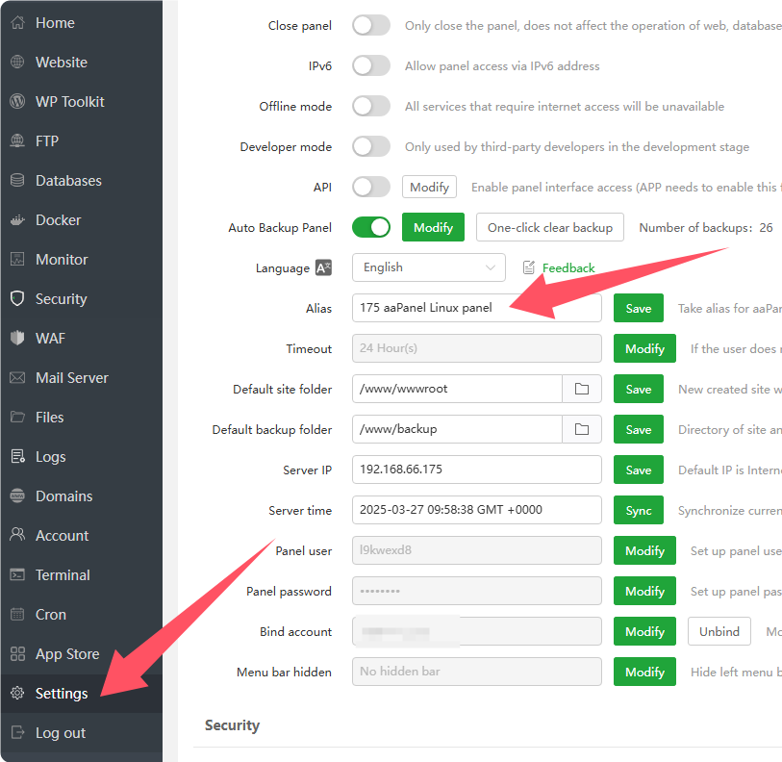Image resolution: width=782 pixels, height=762 pixels.
Task: Click the Terminal console icon
Action: pyautogui.click(x=17, y=574)
